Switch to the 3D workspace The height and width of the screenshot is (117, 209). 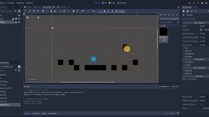[104, 3]
